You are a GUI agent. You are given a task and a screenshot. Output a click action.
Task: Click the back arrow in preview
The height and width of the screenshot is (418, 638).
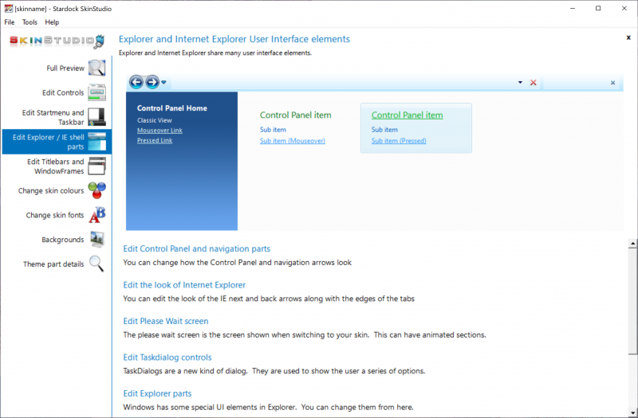point(136,83)
